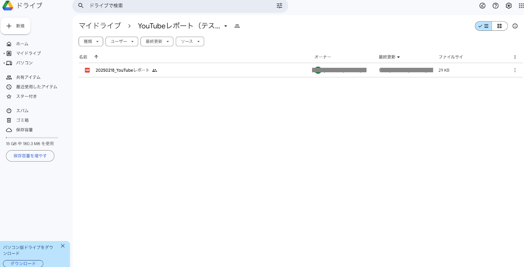Open the 最終更新 filter dropdown
524x267 pixels.
coord(157,42)
